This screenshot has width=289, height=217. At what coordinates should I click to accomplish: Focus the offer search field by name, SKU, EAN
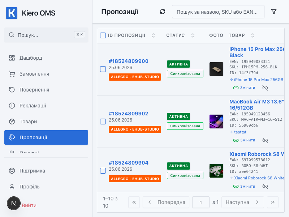pyautogui.click(x=218, y=12)
